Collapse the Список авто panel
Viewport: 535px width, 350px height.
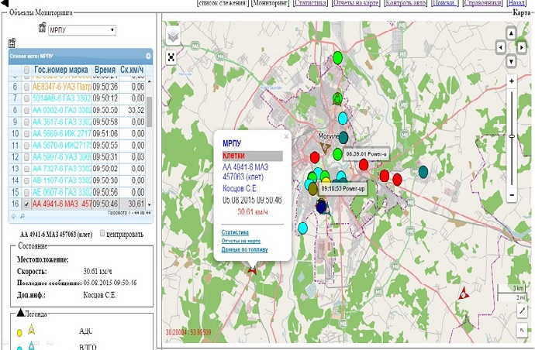point(147,57)
